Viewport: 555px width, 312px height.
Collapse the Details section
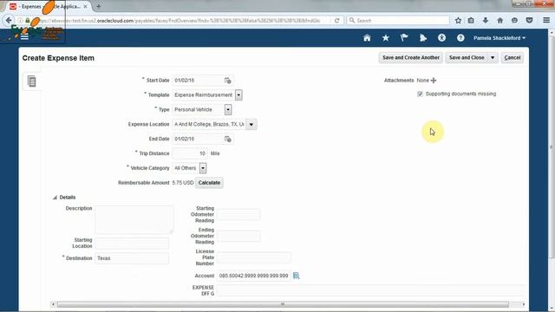pos(55,198)
